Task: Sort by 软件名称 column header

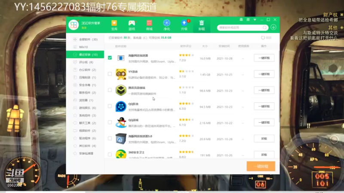Action: [121, 46]
